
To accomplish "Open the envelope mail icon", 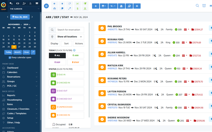I will (x=37, y=3).
